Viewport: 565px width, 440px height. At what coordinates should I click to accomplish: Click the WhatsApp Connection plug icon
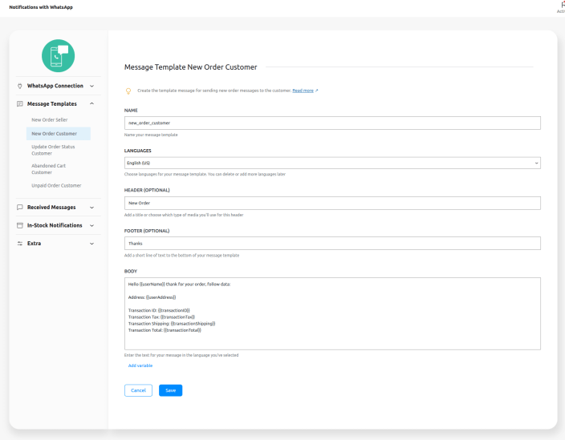click(19, 86)
